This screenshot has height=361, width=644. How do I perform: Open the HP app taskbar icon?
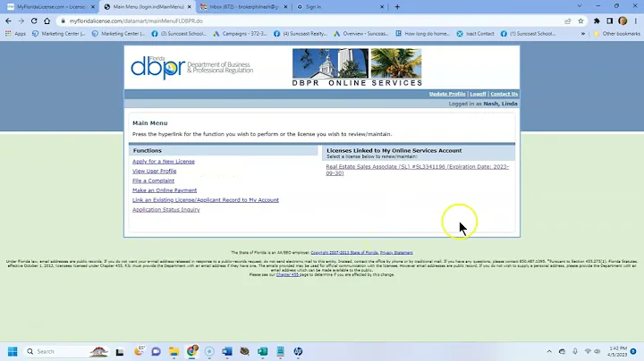tap(298, 351)
